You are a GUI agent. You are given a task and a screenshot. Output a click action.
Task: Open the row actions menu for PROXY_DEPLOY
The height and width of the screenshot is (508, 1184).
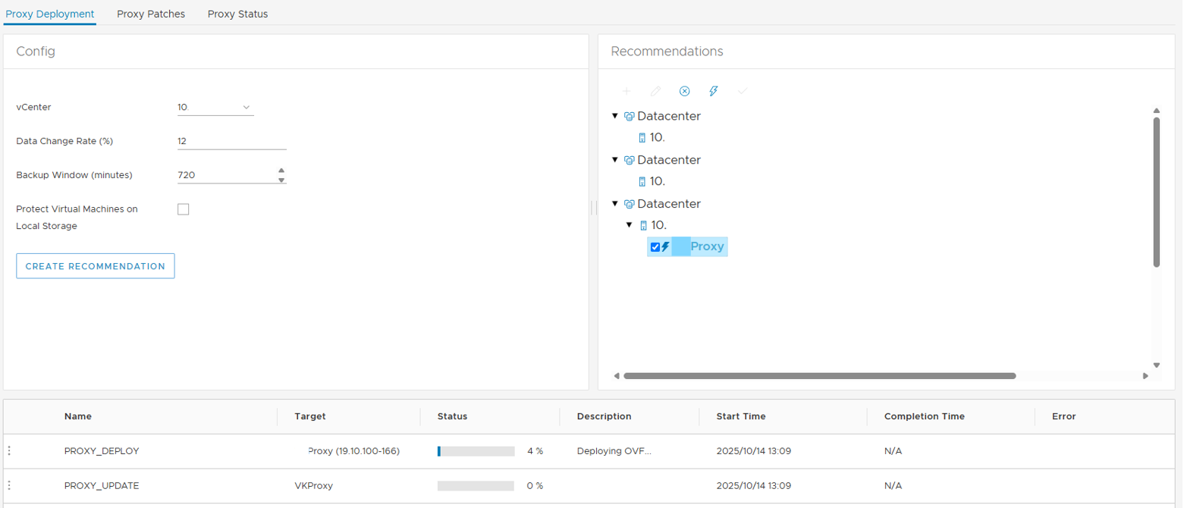9,450
